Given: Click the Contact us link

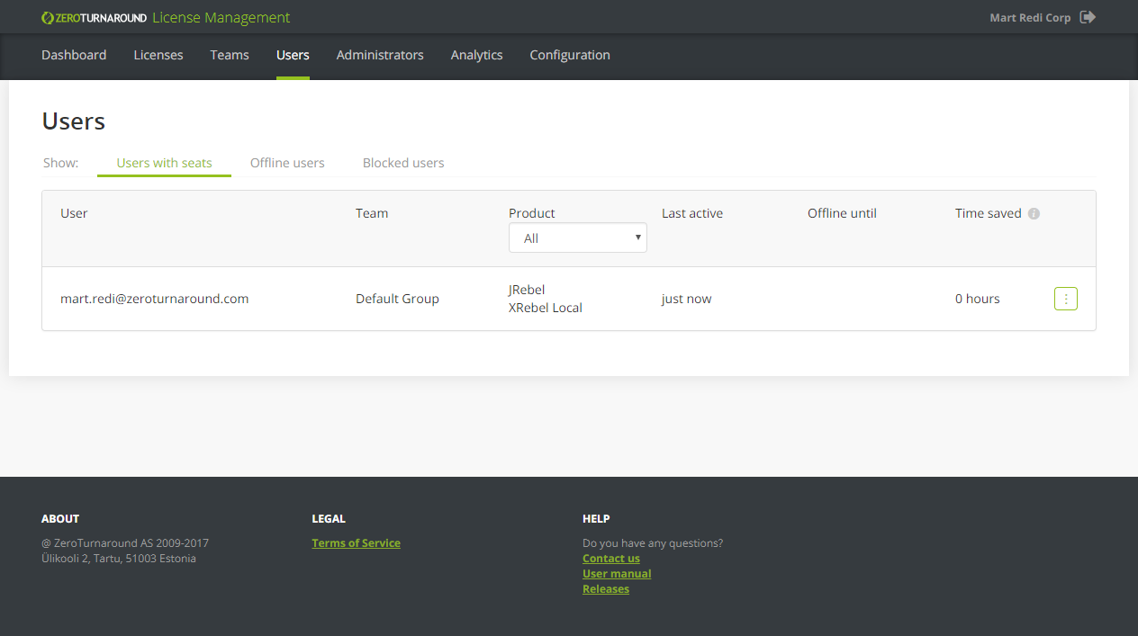Looking at the screenshot, I should pos(611,559).
